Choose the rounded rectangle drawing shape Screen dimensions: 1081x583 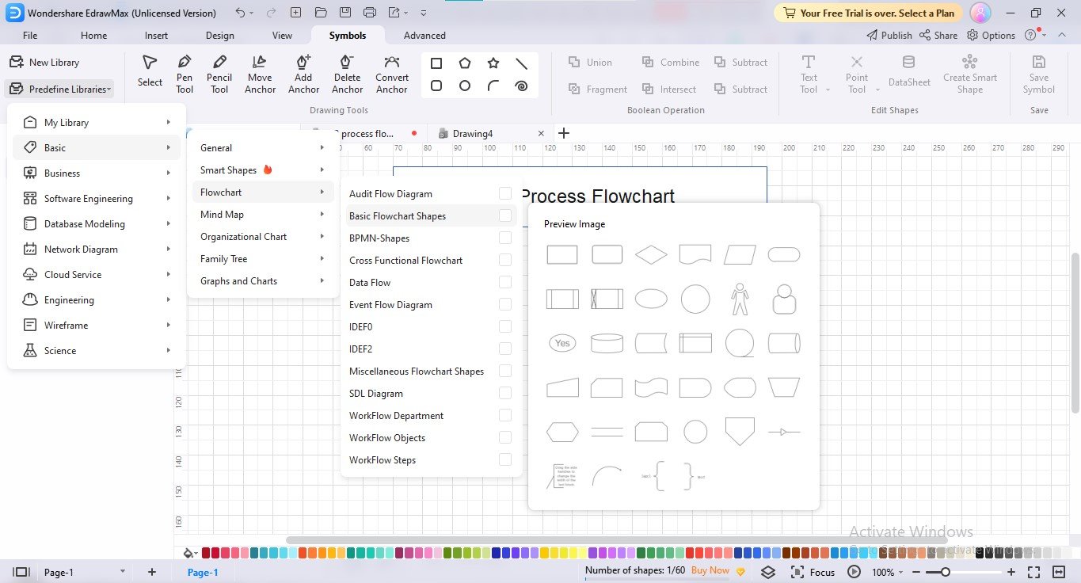pos(436,86)
